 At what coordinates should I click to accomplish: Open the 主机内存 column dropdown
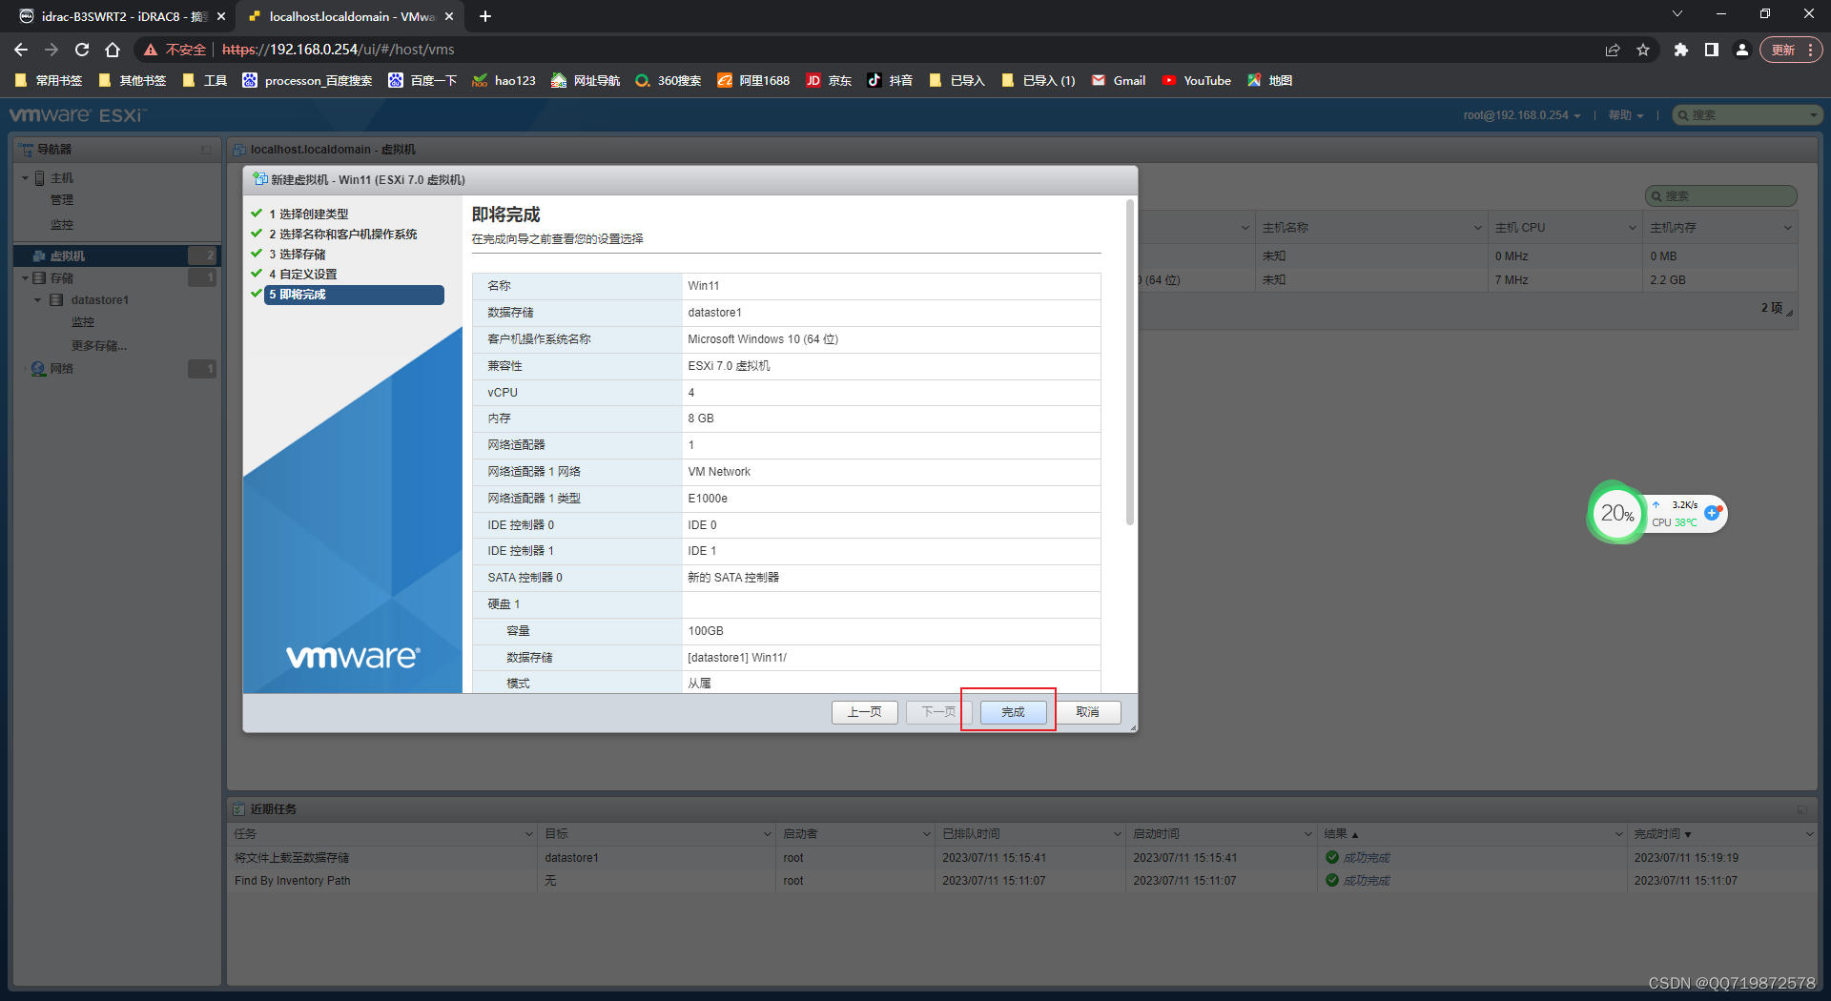click(1787, 228)
